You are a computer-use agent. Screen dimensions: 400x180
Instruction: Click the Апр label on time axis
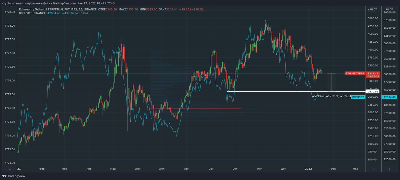click(89, 169)
